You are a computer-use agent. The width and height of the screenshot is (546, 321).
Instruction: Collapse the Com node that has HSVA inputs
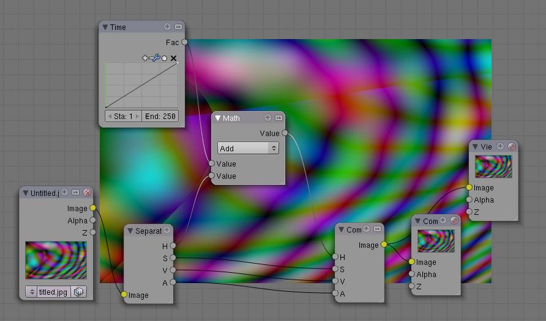[x=341, y=230]
